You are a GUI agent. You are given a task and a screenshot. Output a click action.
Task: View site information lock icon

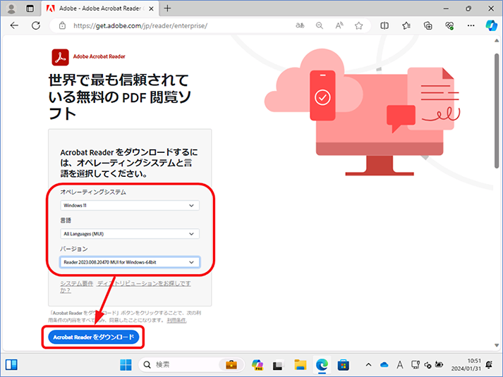[63, 25]
